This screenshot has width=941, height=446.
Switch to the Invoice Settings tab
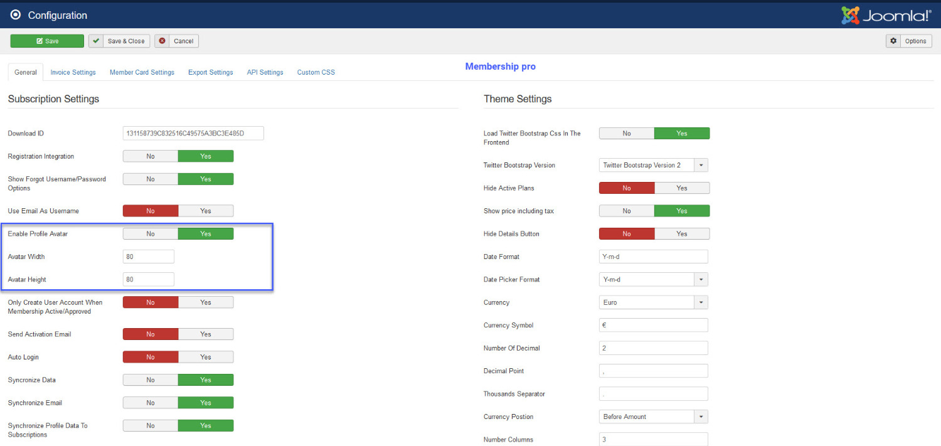(x=73, y=72)
